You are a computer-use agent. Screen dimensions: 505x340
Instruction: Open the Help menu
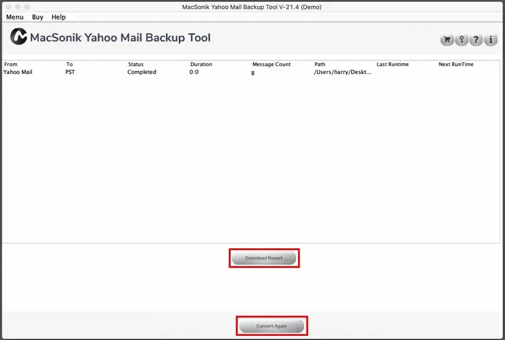(x=59, y=17)
